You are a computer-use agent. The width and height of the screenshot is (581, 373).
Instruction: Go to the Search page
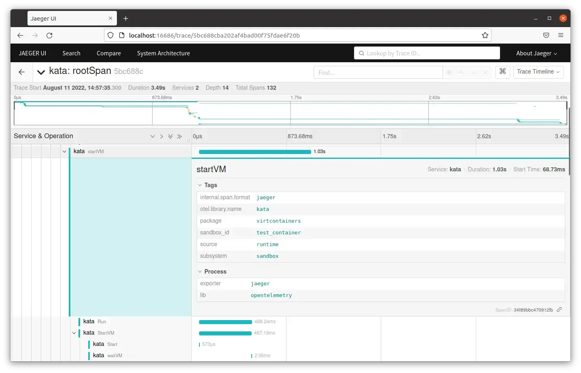71,53
